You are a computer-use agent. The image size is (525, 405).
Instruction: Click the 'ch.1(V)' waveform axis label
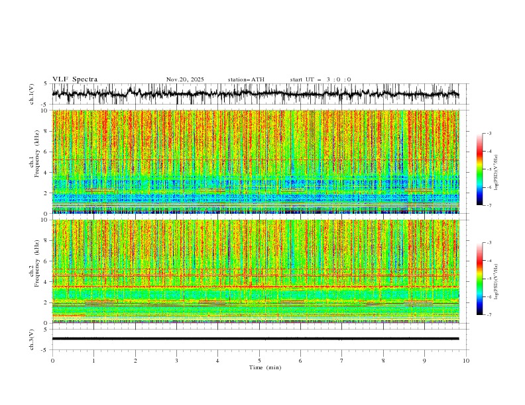click(32, 94)
